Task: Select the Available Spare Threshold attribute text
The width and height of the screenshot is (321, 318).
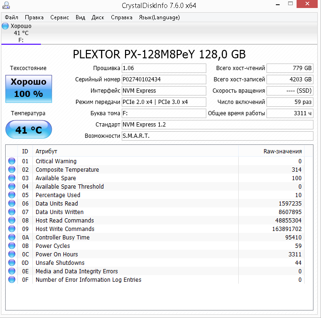Action: tap(70, 186)
